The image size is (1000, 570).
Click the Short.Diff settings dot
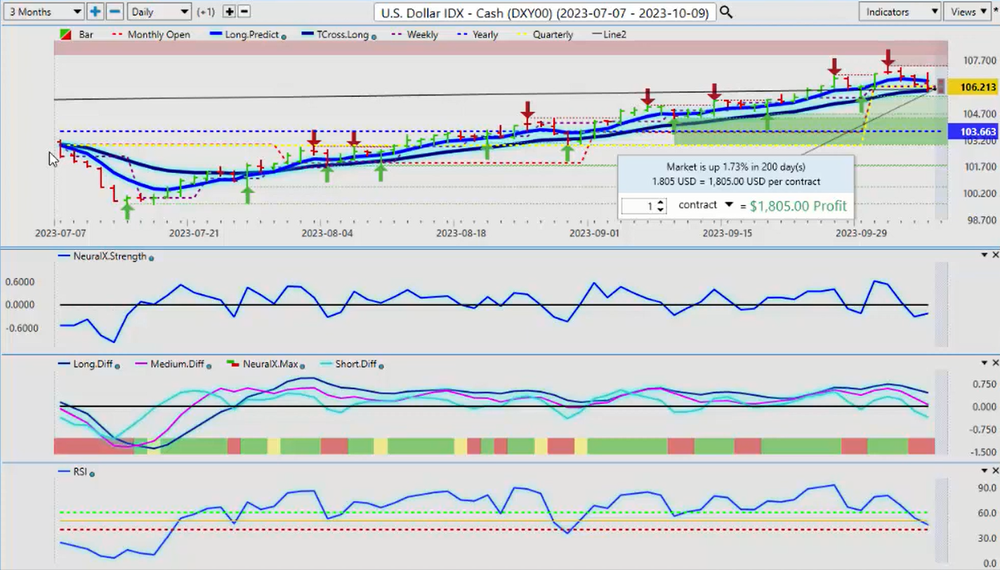(381, 365)
